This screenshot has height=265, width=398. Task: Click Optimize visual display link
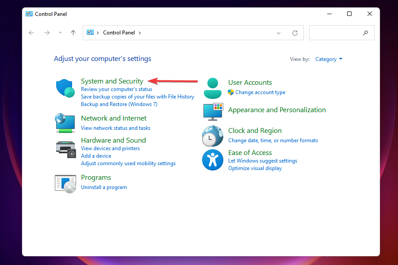pyautogui.click(x=255, y=168)
